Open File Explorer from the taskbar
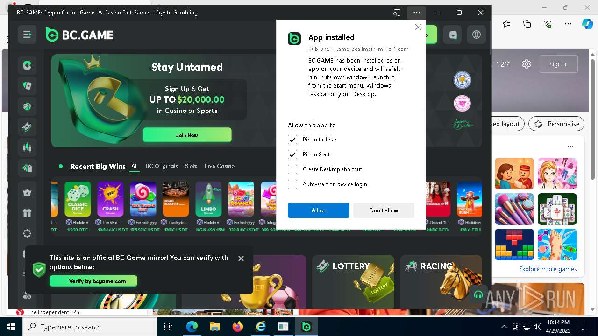This screenshot has height=336, width=598. (214, 327)
